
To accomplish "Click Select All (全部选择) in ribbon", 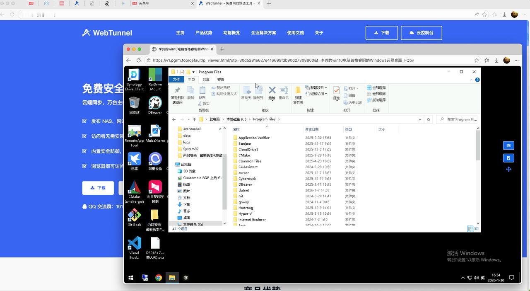I will [376, 88].
